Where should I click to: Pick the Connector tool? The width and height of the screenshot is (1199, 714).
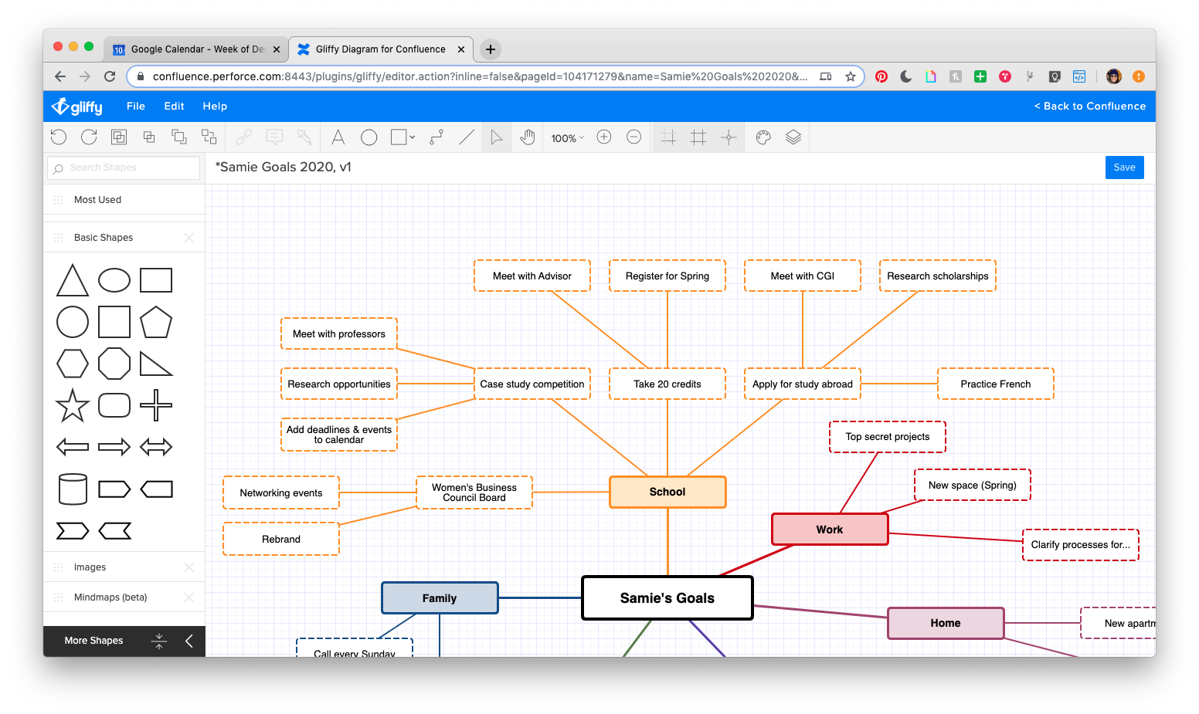[436, 137]
